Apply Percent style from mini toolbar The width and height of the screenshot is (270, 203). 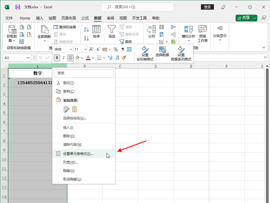pos(116,49)
